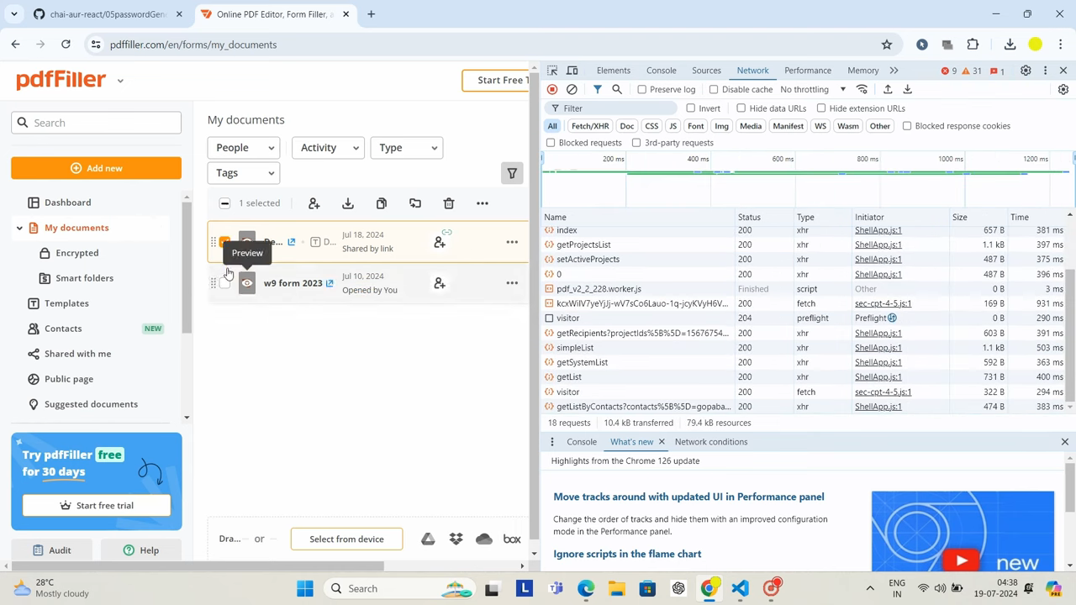Click the Help button
Viewport: 1076px width, 605px height.
tap(141, 550)
